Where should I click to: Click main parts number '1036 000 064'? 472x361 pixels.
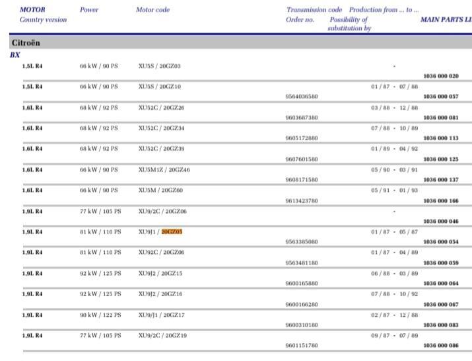tap(441, 284)
